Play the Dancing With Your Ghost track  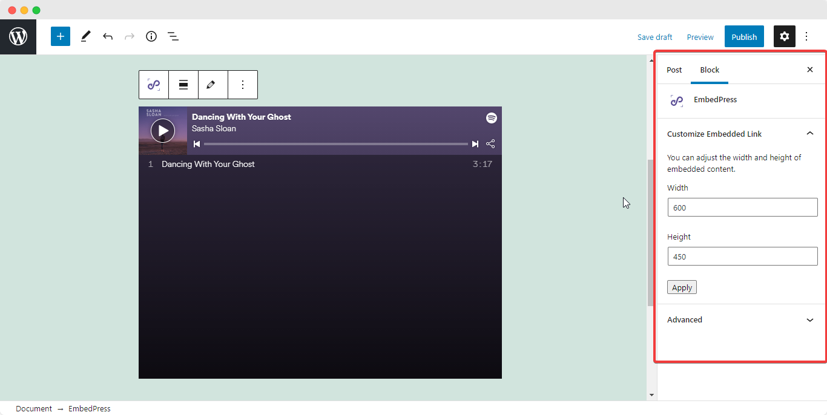click(x=162, y=130)
